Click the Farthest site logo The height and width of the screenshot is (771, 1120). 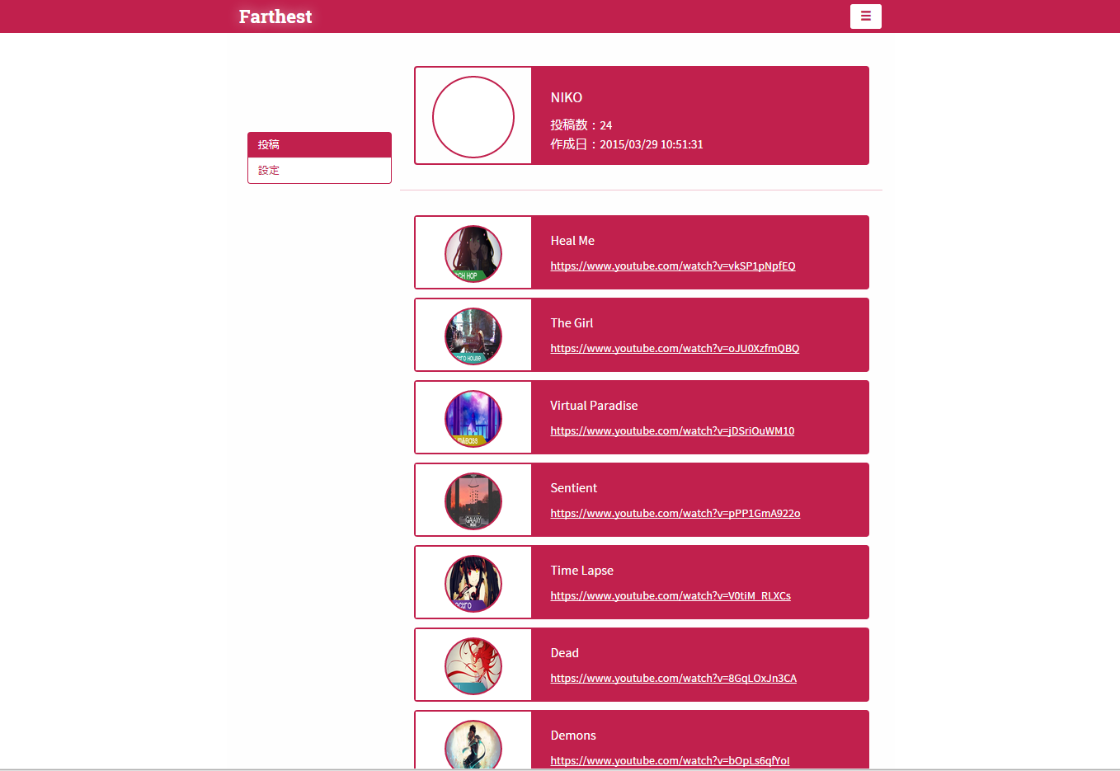(x=275, y=16)
